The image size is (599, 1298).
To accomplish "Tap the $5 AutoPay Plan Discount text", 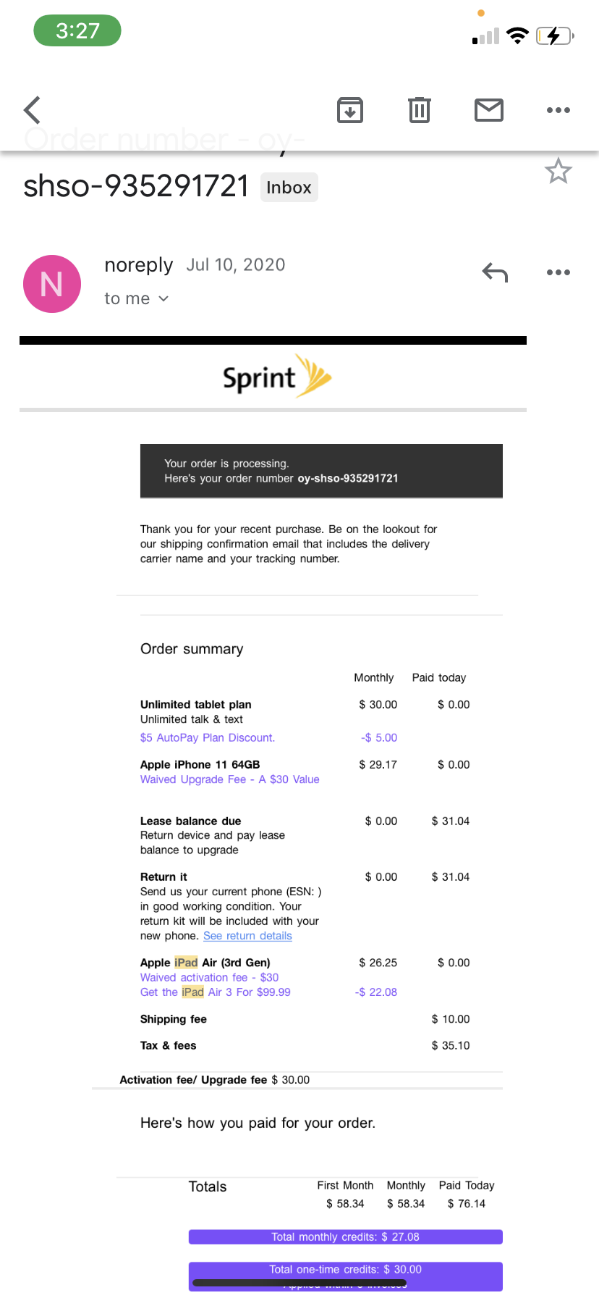I will 208,737.
